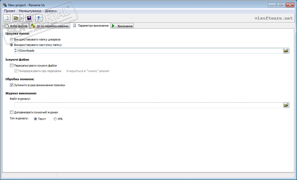
Task: Maximize the Rename Us window
Action: pyautogui.click(x=281, y=5)
